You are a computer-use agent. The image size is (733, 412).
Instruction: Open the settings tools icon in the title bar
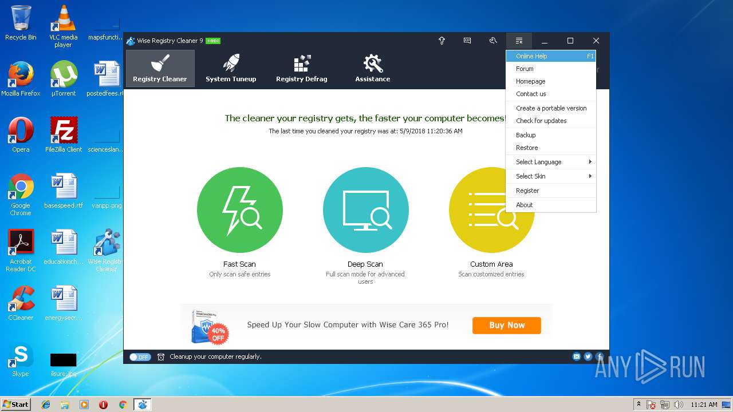493,41
